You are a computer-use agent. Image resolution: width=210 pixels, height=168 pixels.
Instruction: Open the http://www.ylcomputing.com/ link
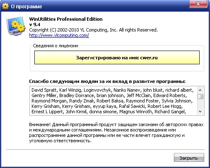pos(59,35)
